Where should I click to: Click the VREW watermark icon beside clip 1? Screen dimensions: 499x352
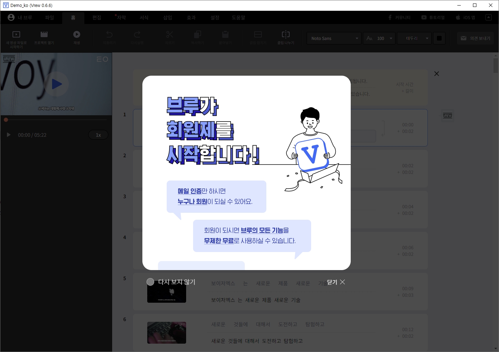click(x=448, y=116)
